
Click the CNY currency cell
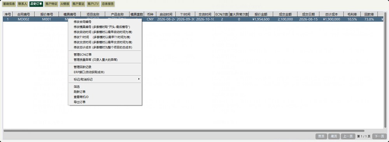pos(150,19)
